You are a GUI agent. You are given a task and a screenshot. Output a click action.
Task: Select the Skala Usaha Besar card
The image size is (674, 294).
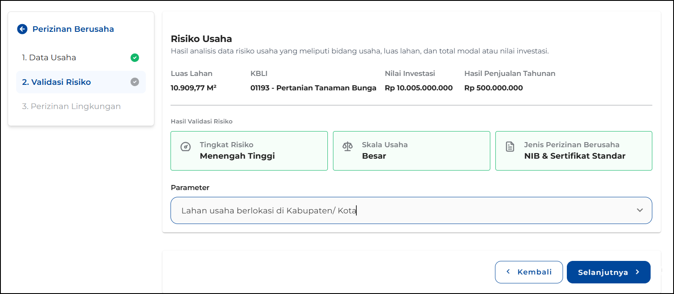coord(411,151)
